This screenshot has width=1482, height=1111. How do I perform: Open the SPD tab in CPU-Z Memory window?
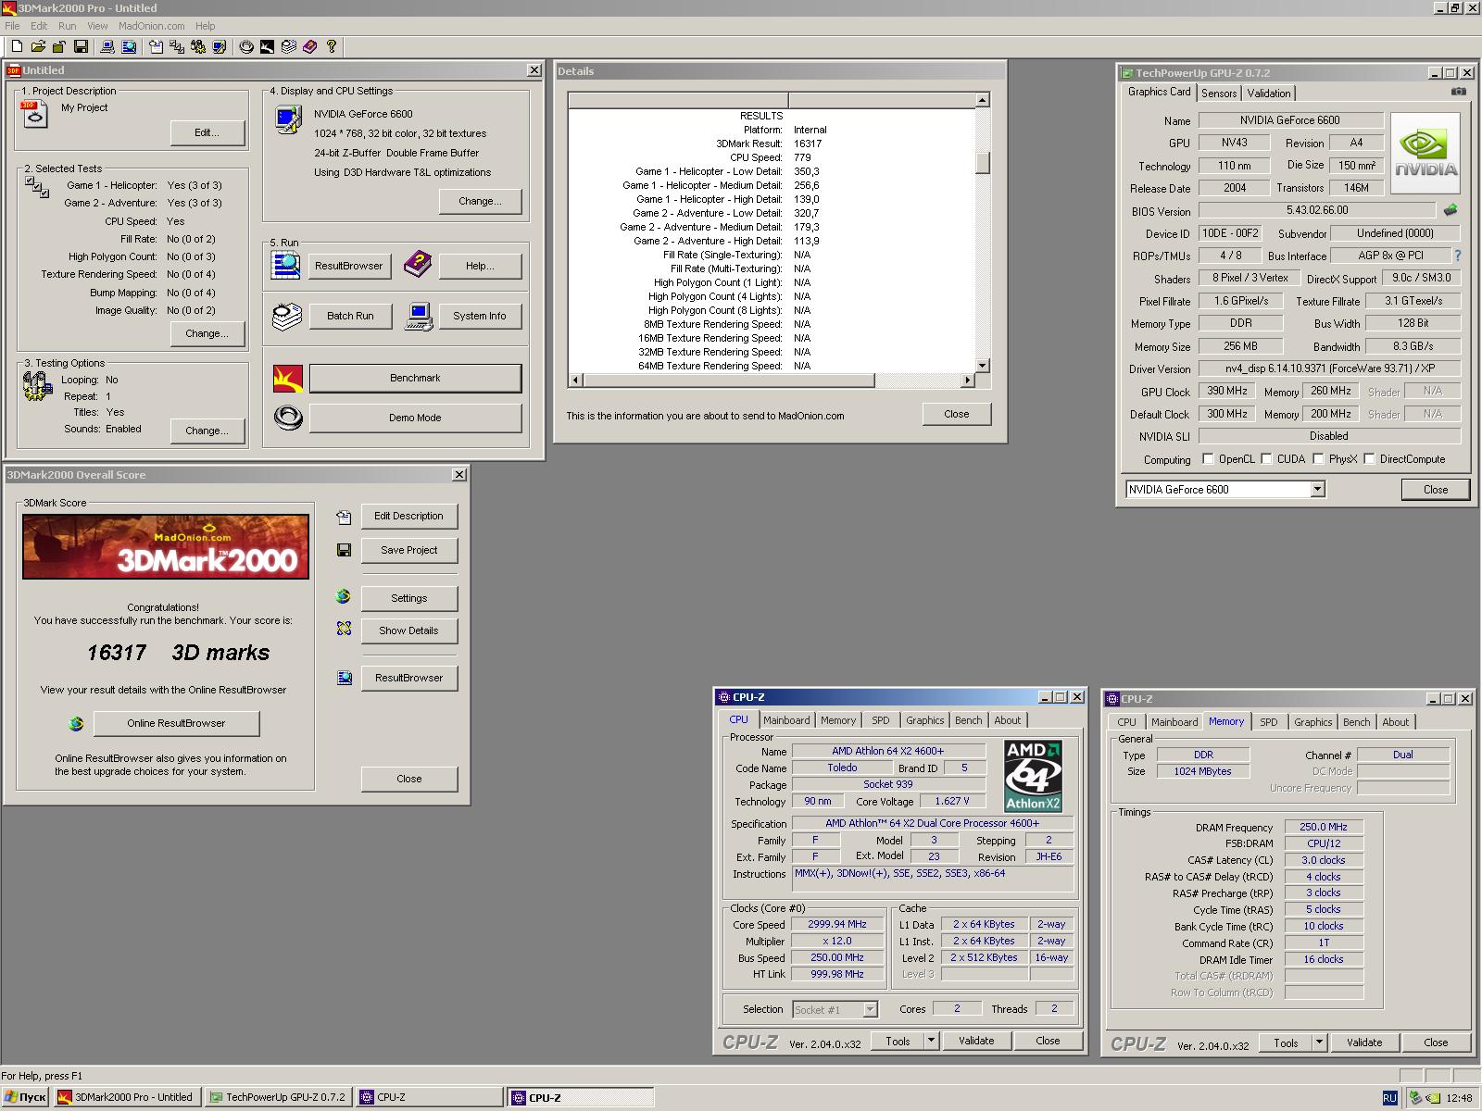coord(1268,722)
